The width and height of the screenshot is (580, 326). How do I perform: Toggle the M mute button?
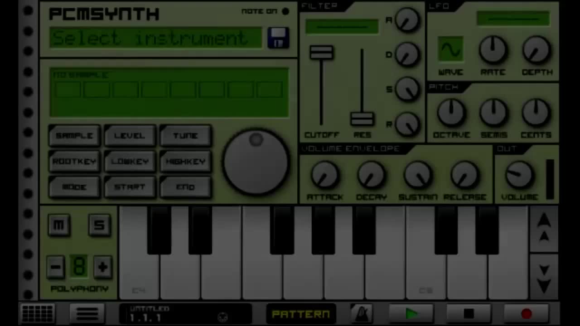coord(59,225)
